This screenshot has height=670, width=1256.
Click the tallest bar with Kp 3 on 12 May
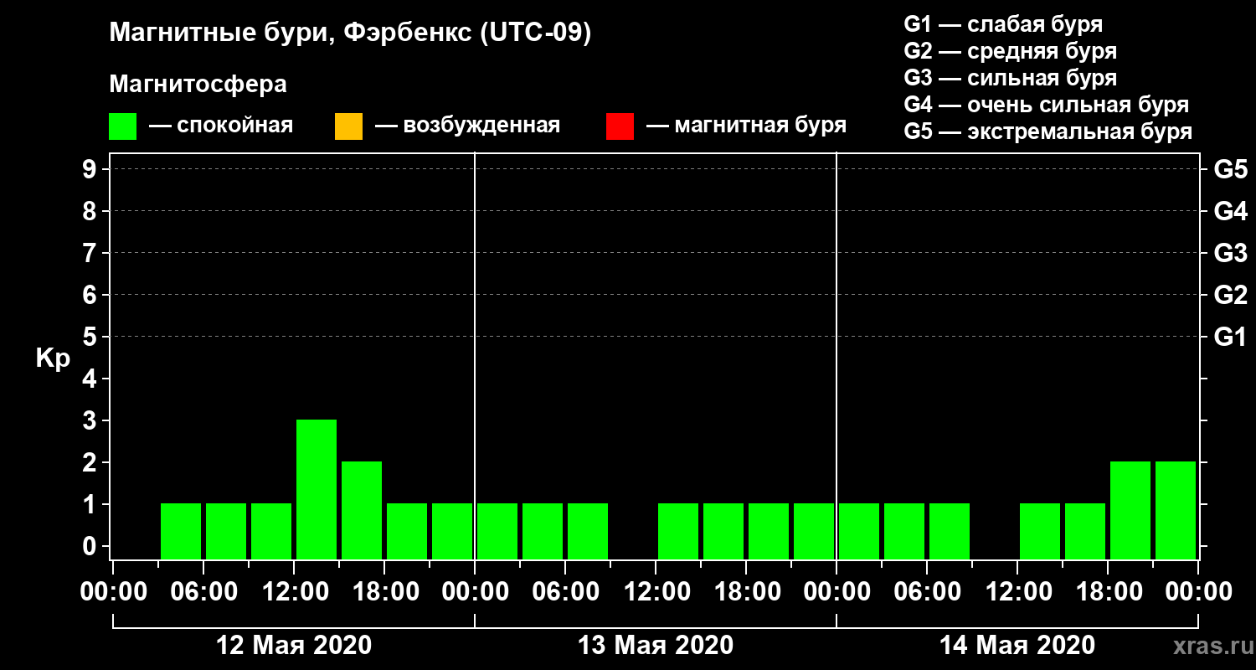[317, 489]
